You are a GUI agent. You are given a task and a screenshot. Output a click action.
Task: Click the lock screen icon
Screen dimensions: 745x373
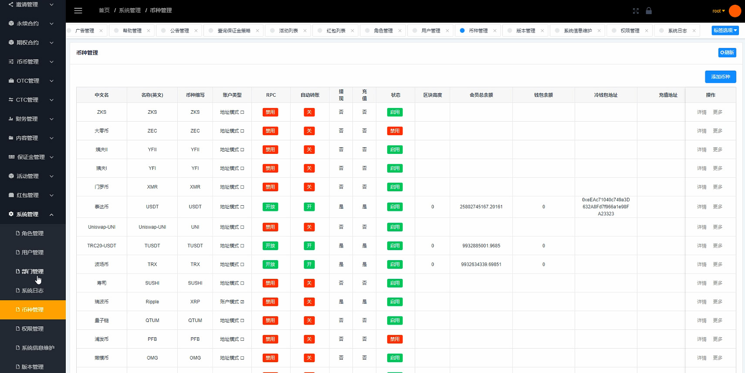pos(649,11)
